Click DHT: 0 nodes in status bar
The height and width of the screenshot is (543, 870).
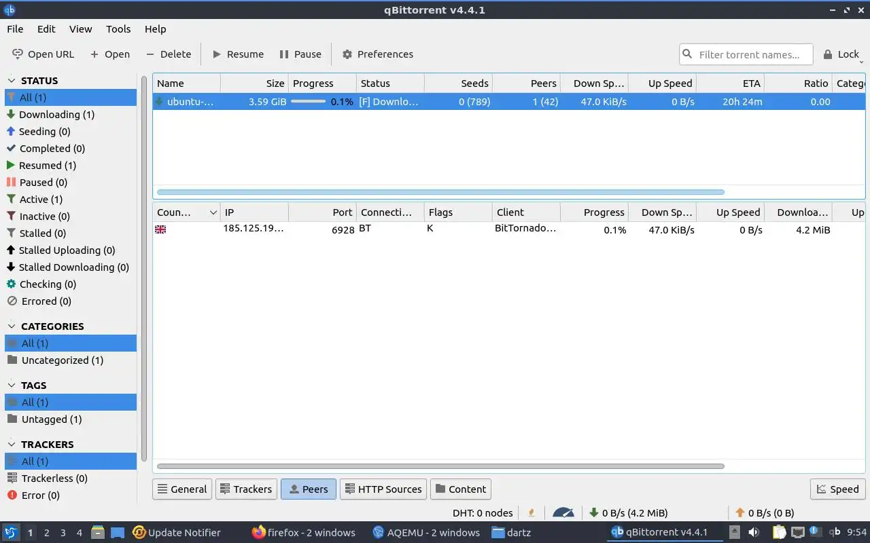coord(483,513)
